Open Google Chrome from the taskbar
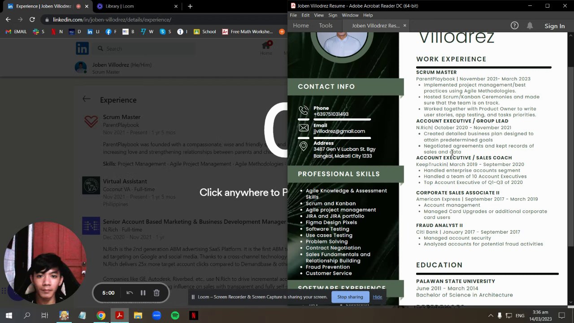Image resolution: width=574 pixels, height=323 pixels. pos(101,315)
